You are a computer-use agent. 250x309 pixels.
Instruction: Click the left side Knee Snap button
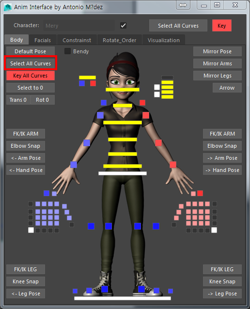point(26,281)
